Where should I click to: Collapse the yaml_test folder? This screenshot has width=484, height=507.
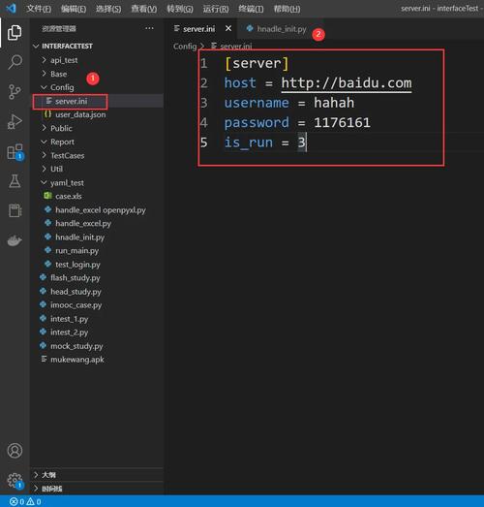[x=67, y=182]
